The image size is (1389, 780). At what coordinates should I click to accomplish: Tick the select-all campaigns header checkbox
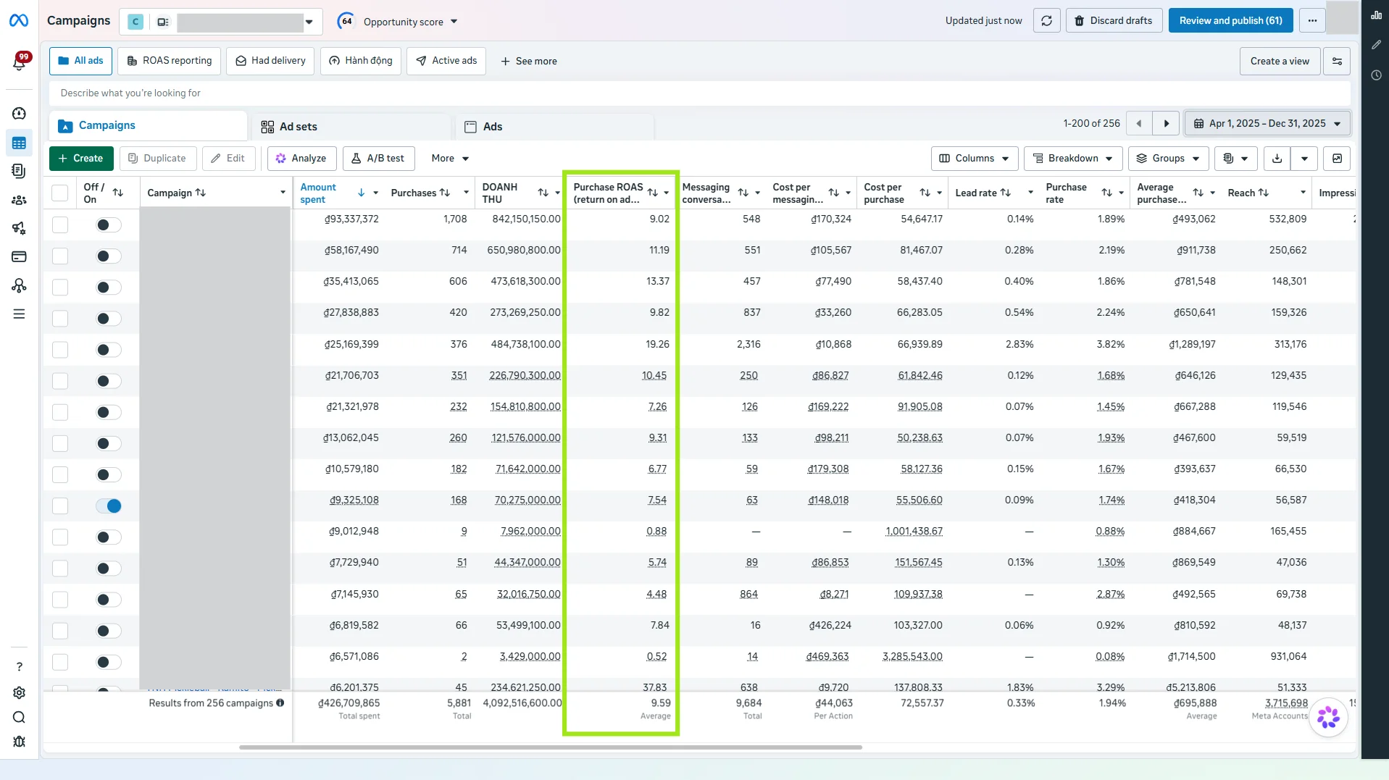click(60, 193)
